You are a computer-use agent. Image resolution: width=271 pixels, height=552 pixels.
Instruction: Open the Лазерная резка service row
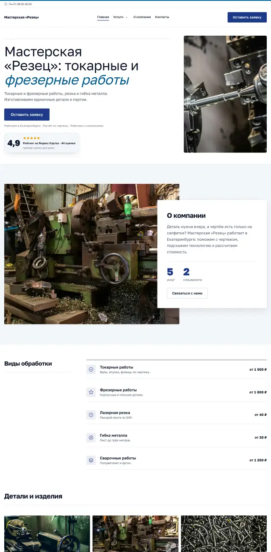coord(177,415)
